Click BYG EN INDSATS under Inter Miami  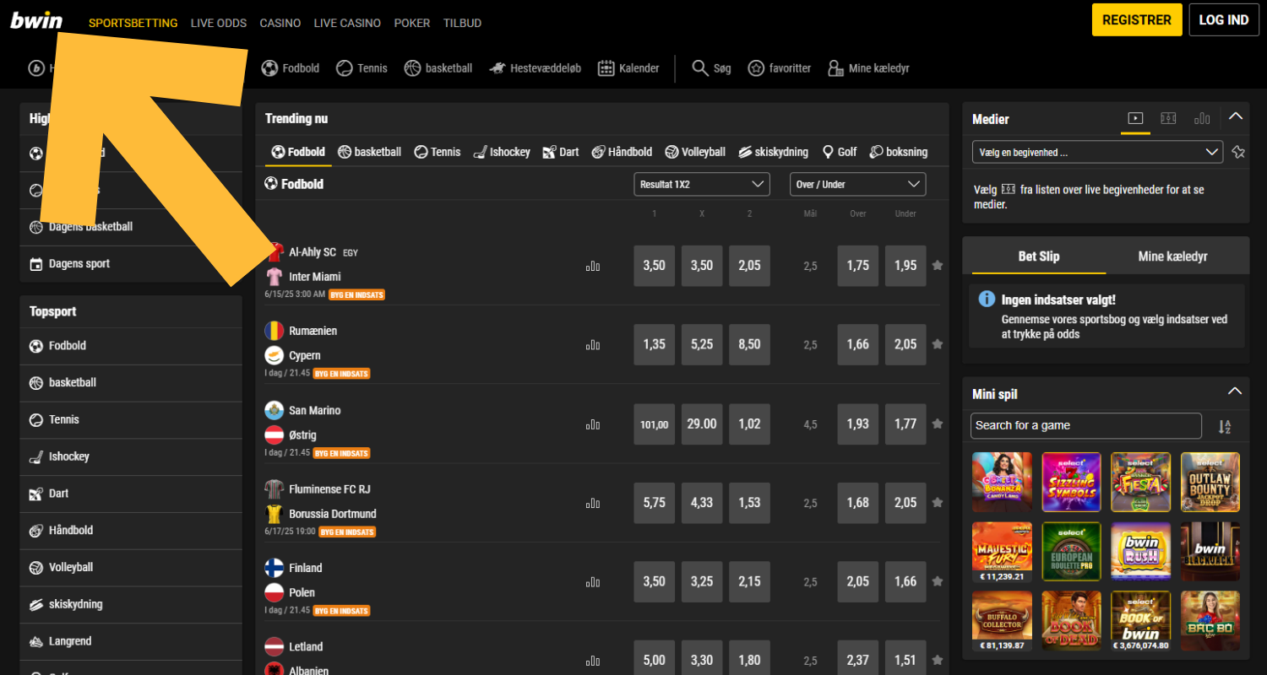pyautogui.click(x=356, y=294)
